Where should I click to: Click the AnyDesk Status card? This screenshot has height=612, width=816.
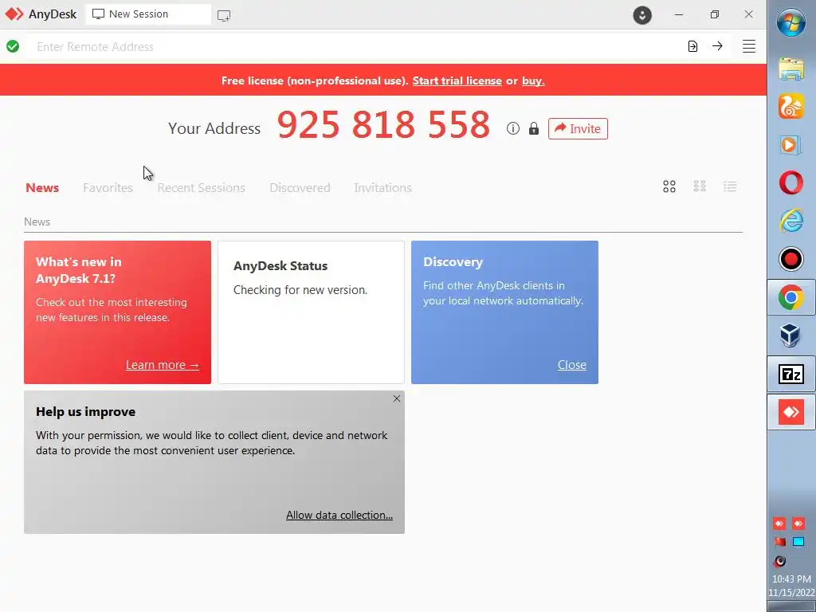(311, 312)
